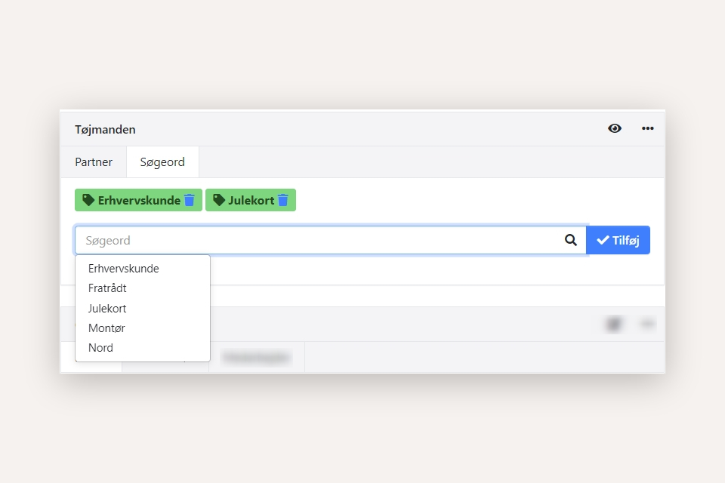The height and width of the screenshot is (483, 725).
Task: Click the Tøjmanden panel title
Action: tap(105, 130)
